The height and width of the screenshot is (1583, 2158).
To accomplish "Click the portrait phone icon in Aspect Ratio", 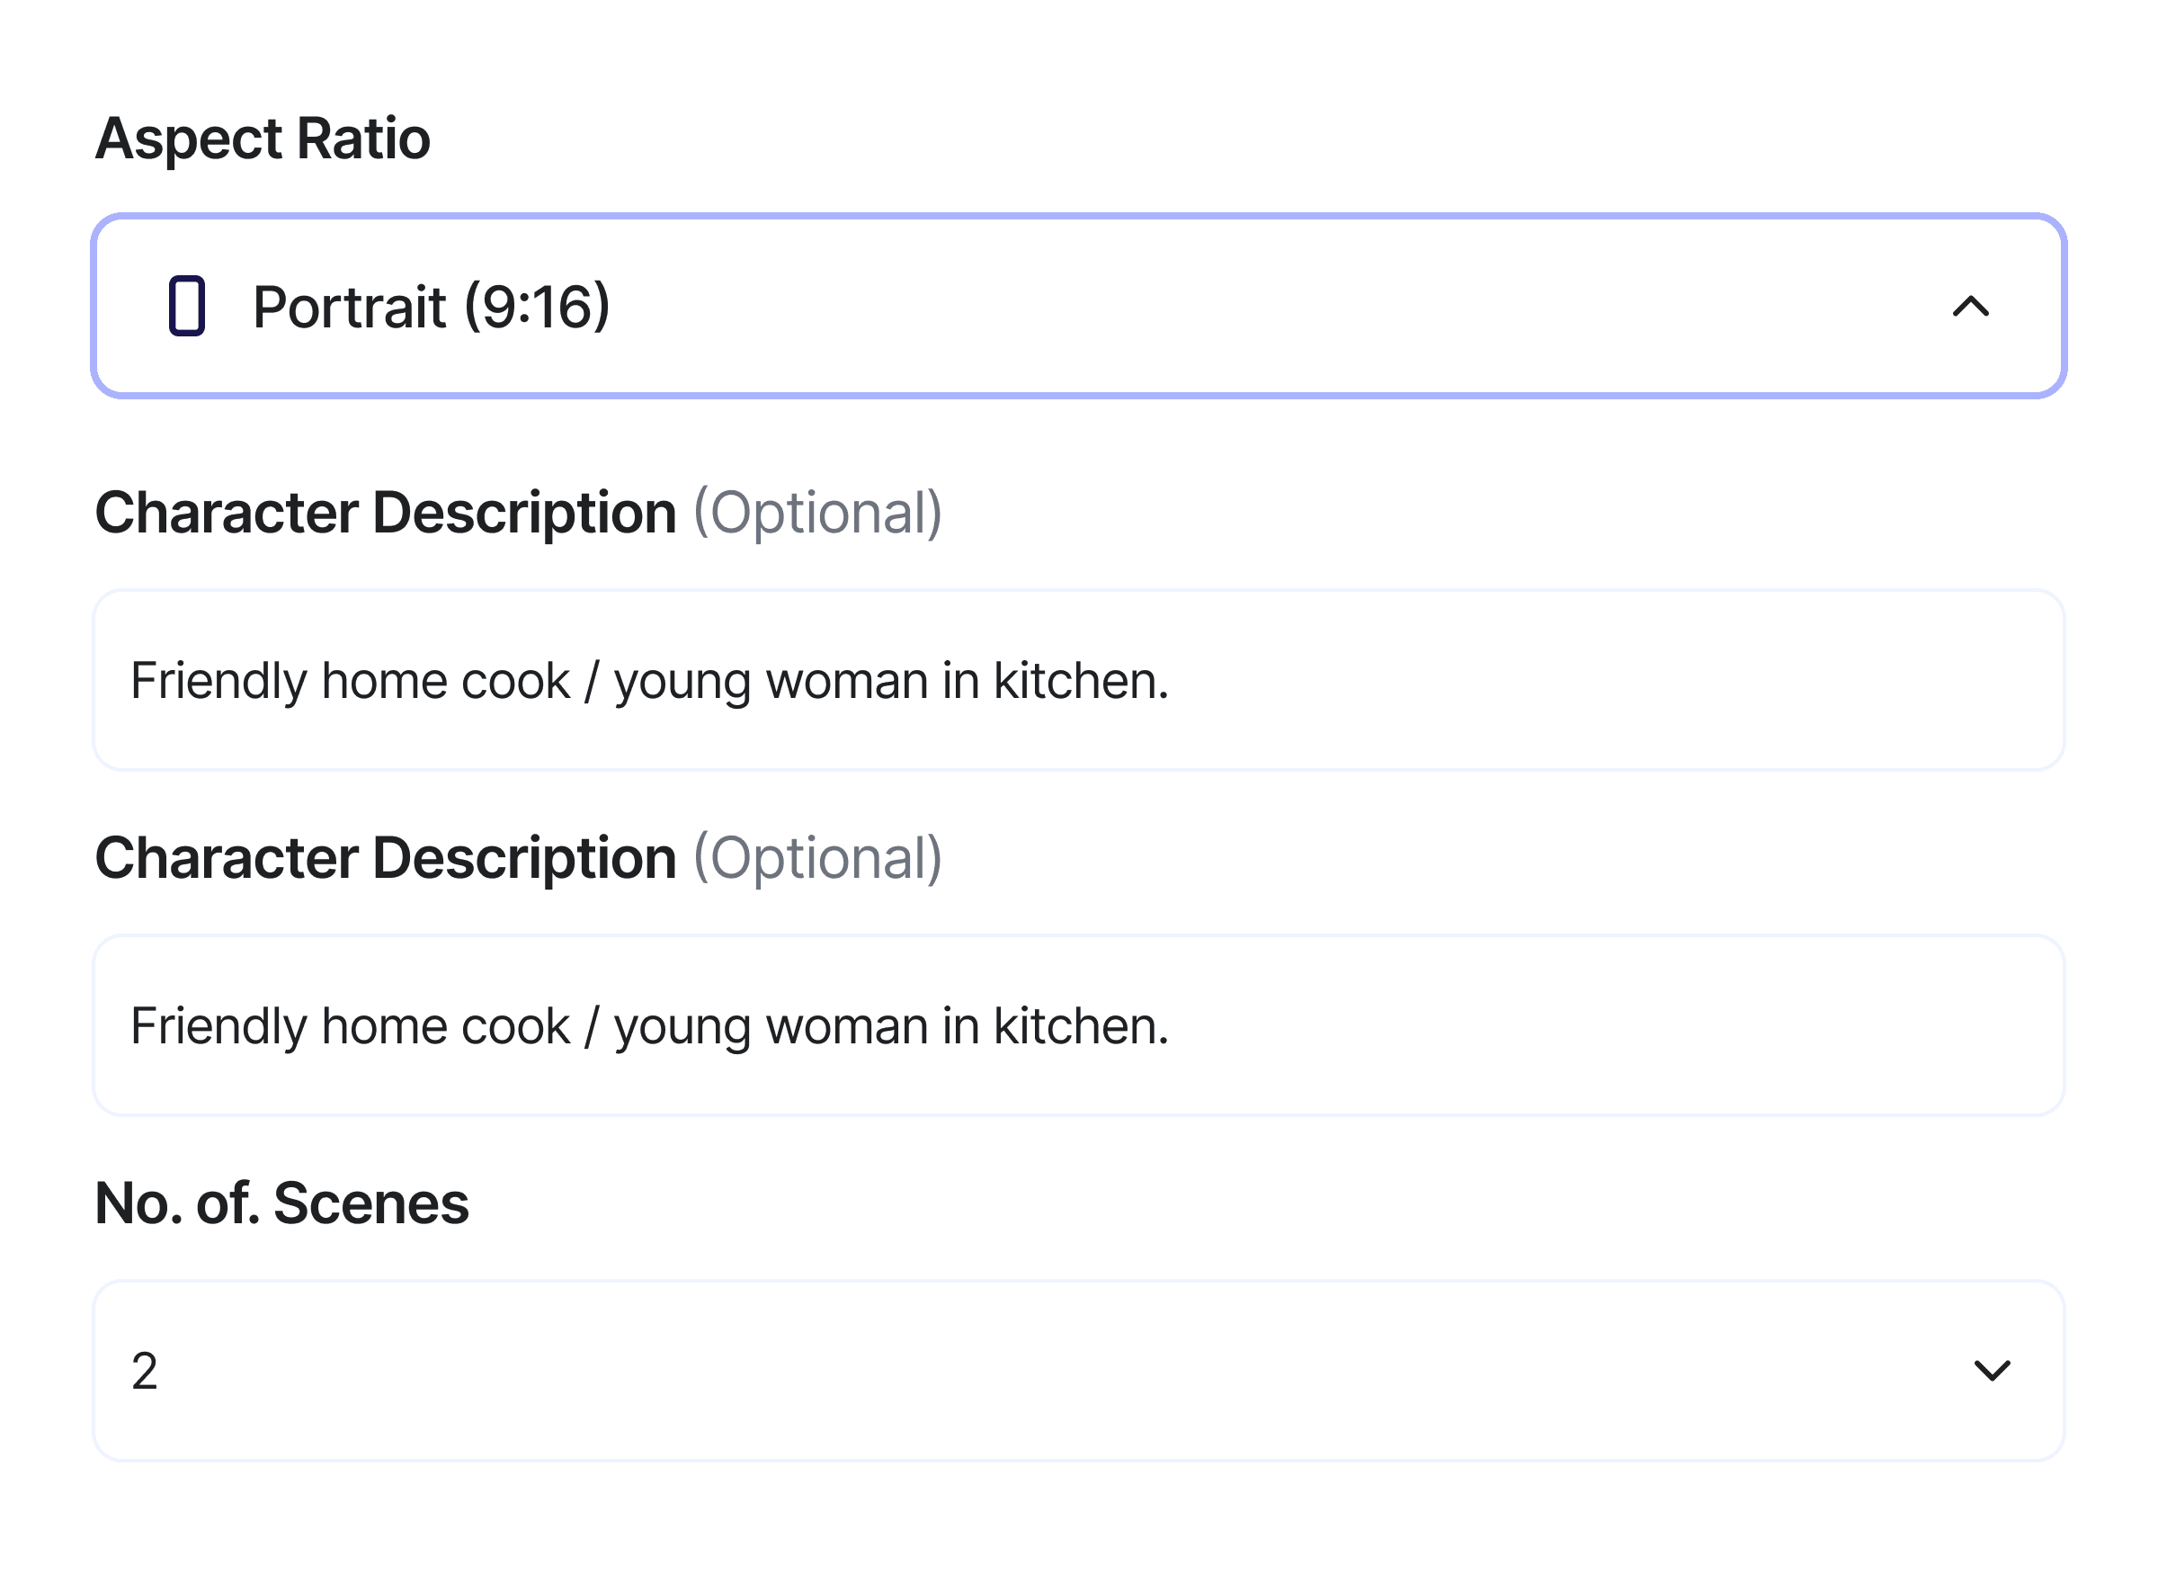I will (187, 307).
